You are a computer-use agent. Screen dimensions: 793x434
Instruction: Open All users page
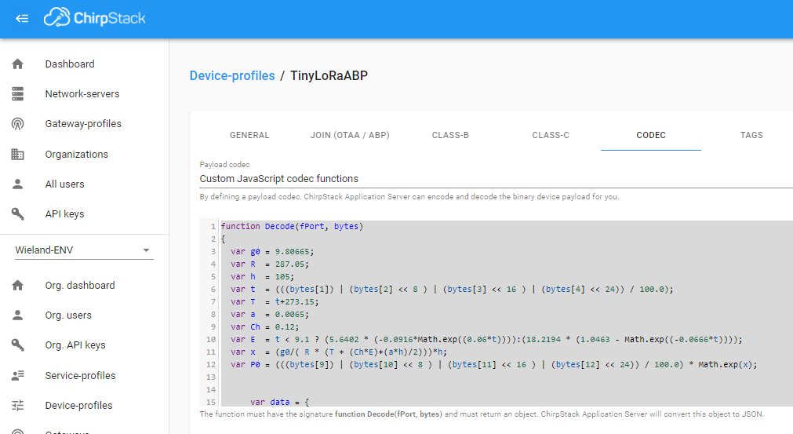65,184
